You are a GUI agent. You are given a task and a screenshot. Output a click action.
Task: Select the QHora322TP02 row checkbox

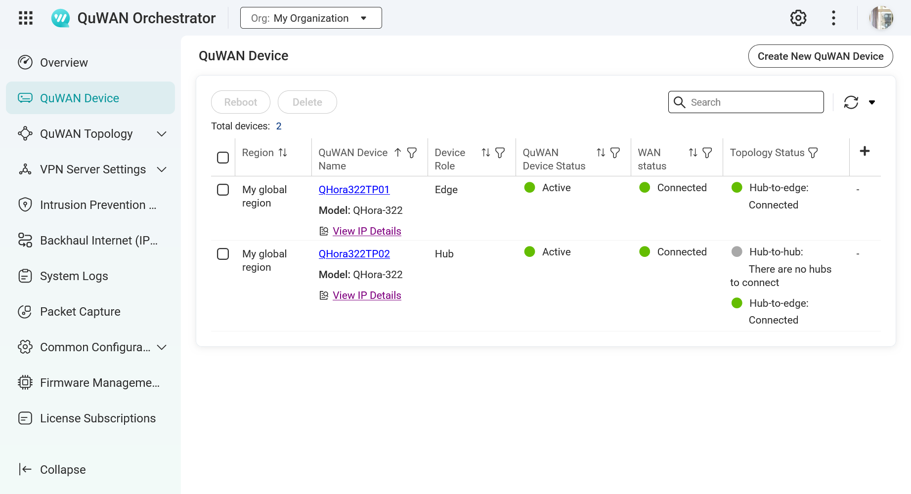pos(223,254)
